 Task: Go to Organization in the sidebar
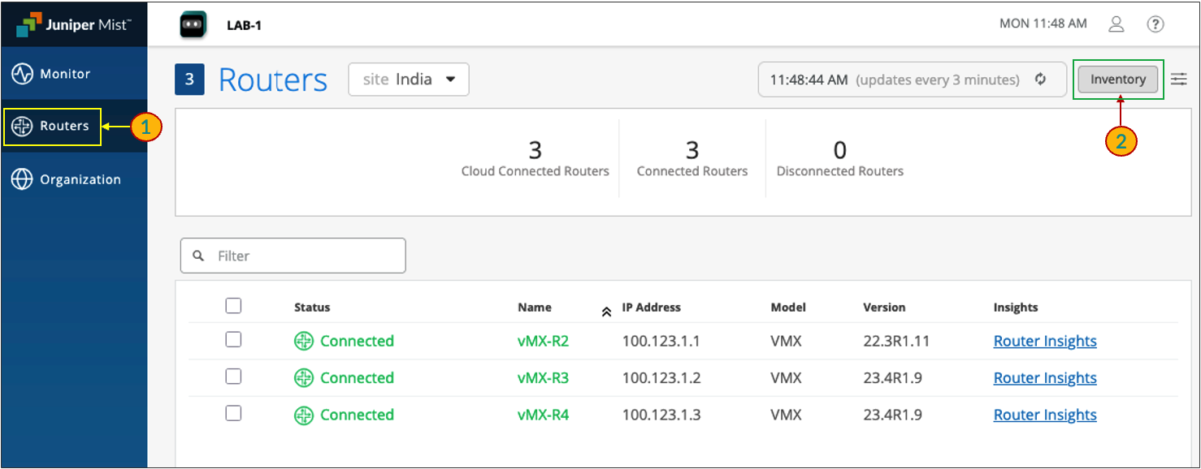[80, 179]
